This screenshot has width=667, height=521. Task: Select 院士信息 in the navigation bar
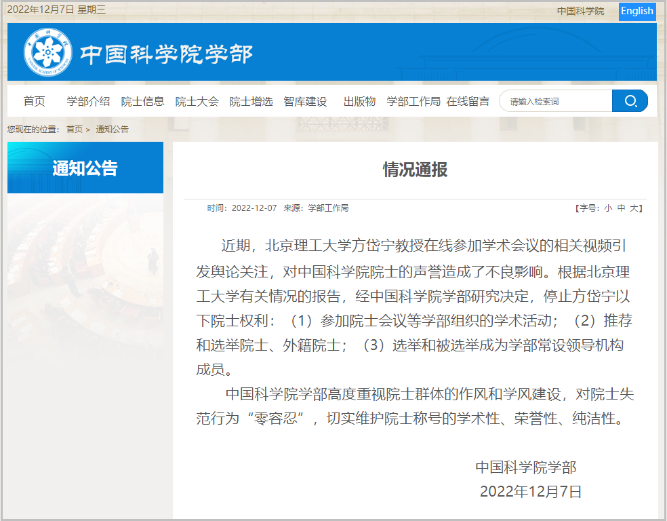142,100
